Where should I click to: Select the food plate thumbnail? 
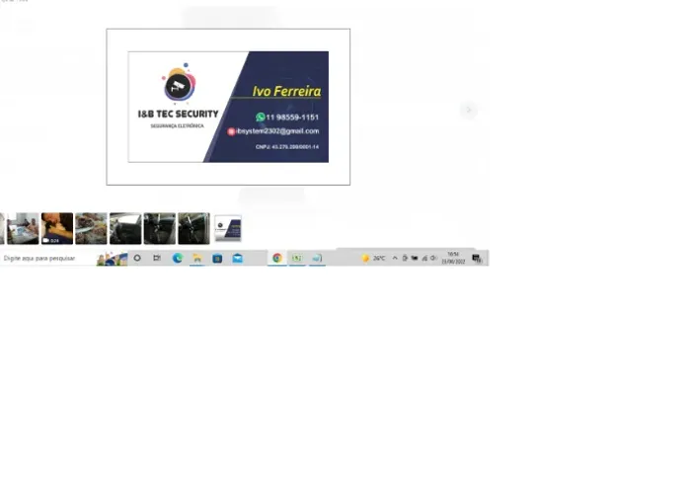point(91,228)
